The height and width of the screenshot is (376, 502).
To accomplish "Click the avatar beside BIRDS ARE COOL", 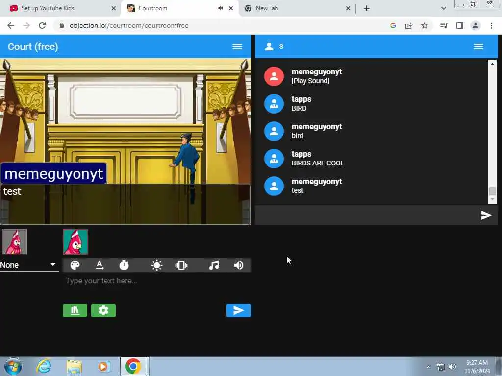I will [x=274, y=159].
